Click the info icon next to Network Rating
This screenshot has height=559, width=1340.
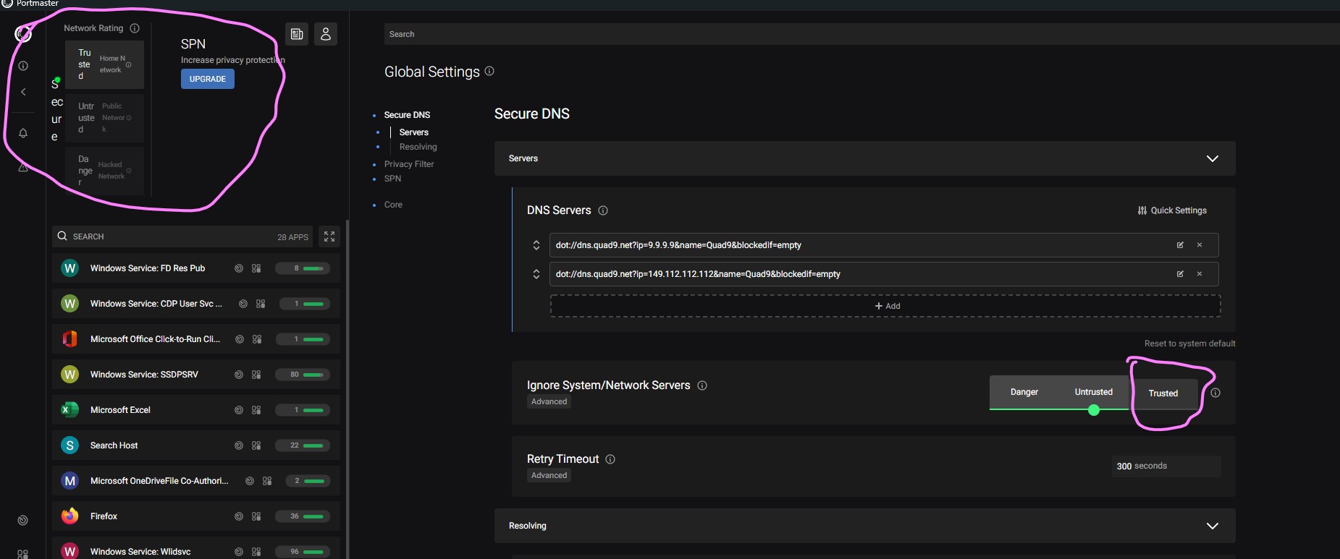tap(135, 28)
